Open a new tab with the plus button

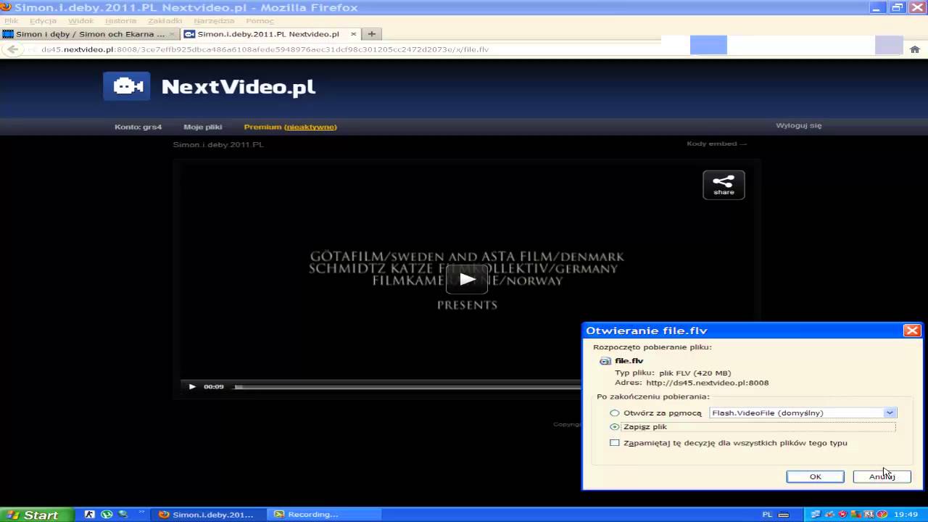pos(371,34)
